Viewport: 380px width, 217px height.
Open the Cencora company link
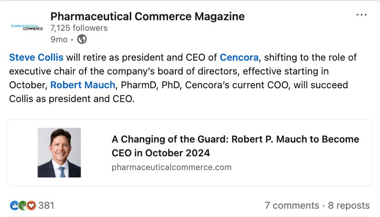pos(239,57)
